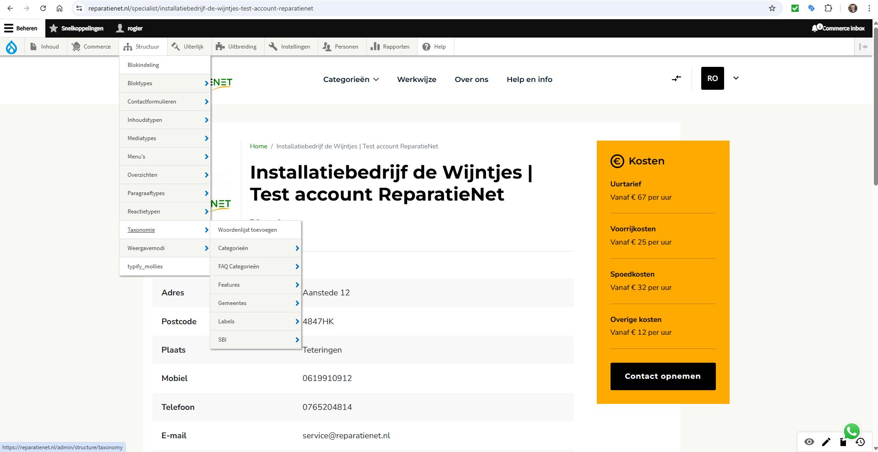Expand the Mediatypes submenu arrow

coord(207,138)
